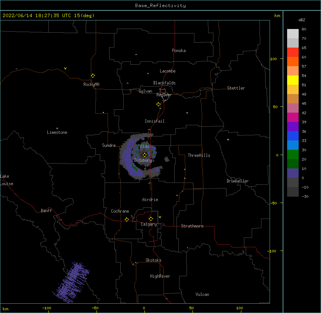Click the Olds town label
321x313 pixels.
click(144, 146)
